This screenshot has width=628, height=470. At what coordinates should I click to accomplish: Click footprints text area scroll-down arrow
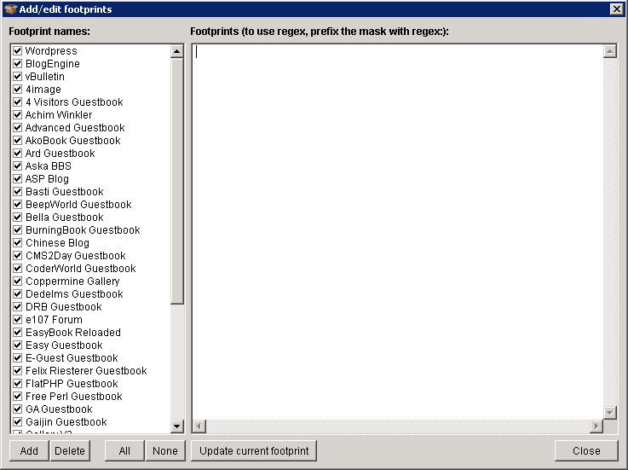(609, 412)
